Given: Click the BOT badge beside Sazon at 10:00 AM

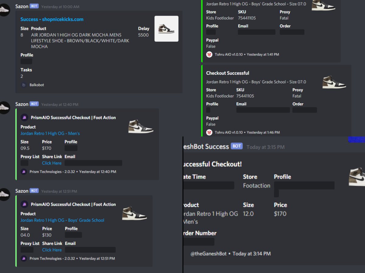Looking at the screenshot, I should pos(34,6).
